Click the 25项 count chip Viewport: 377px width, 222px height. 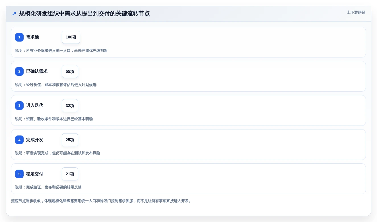(x=70, y=140)
